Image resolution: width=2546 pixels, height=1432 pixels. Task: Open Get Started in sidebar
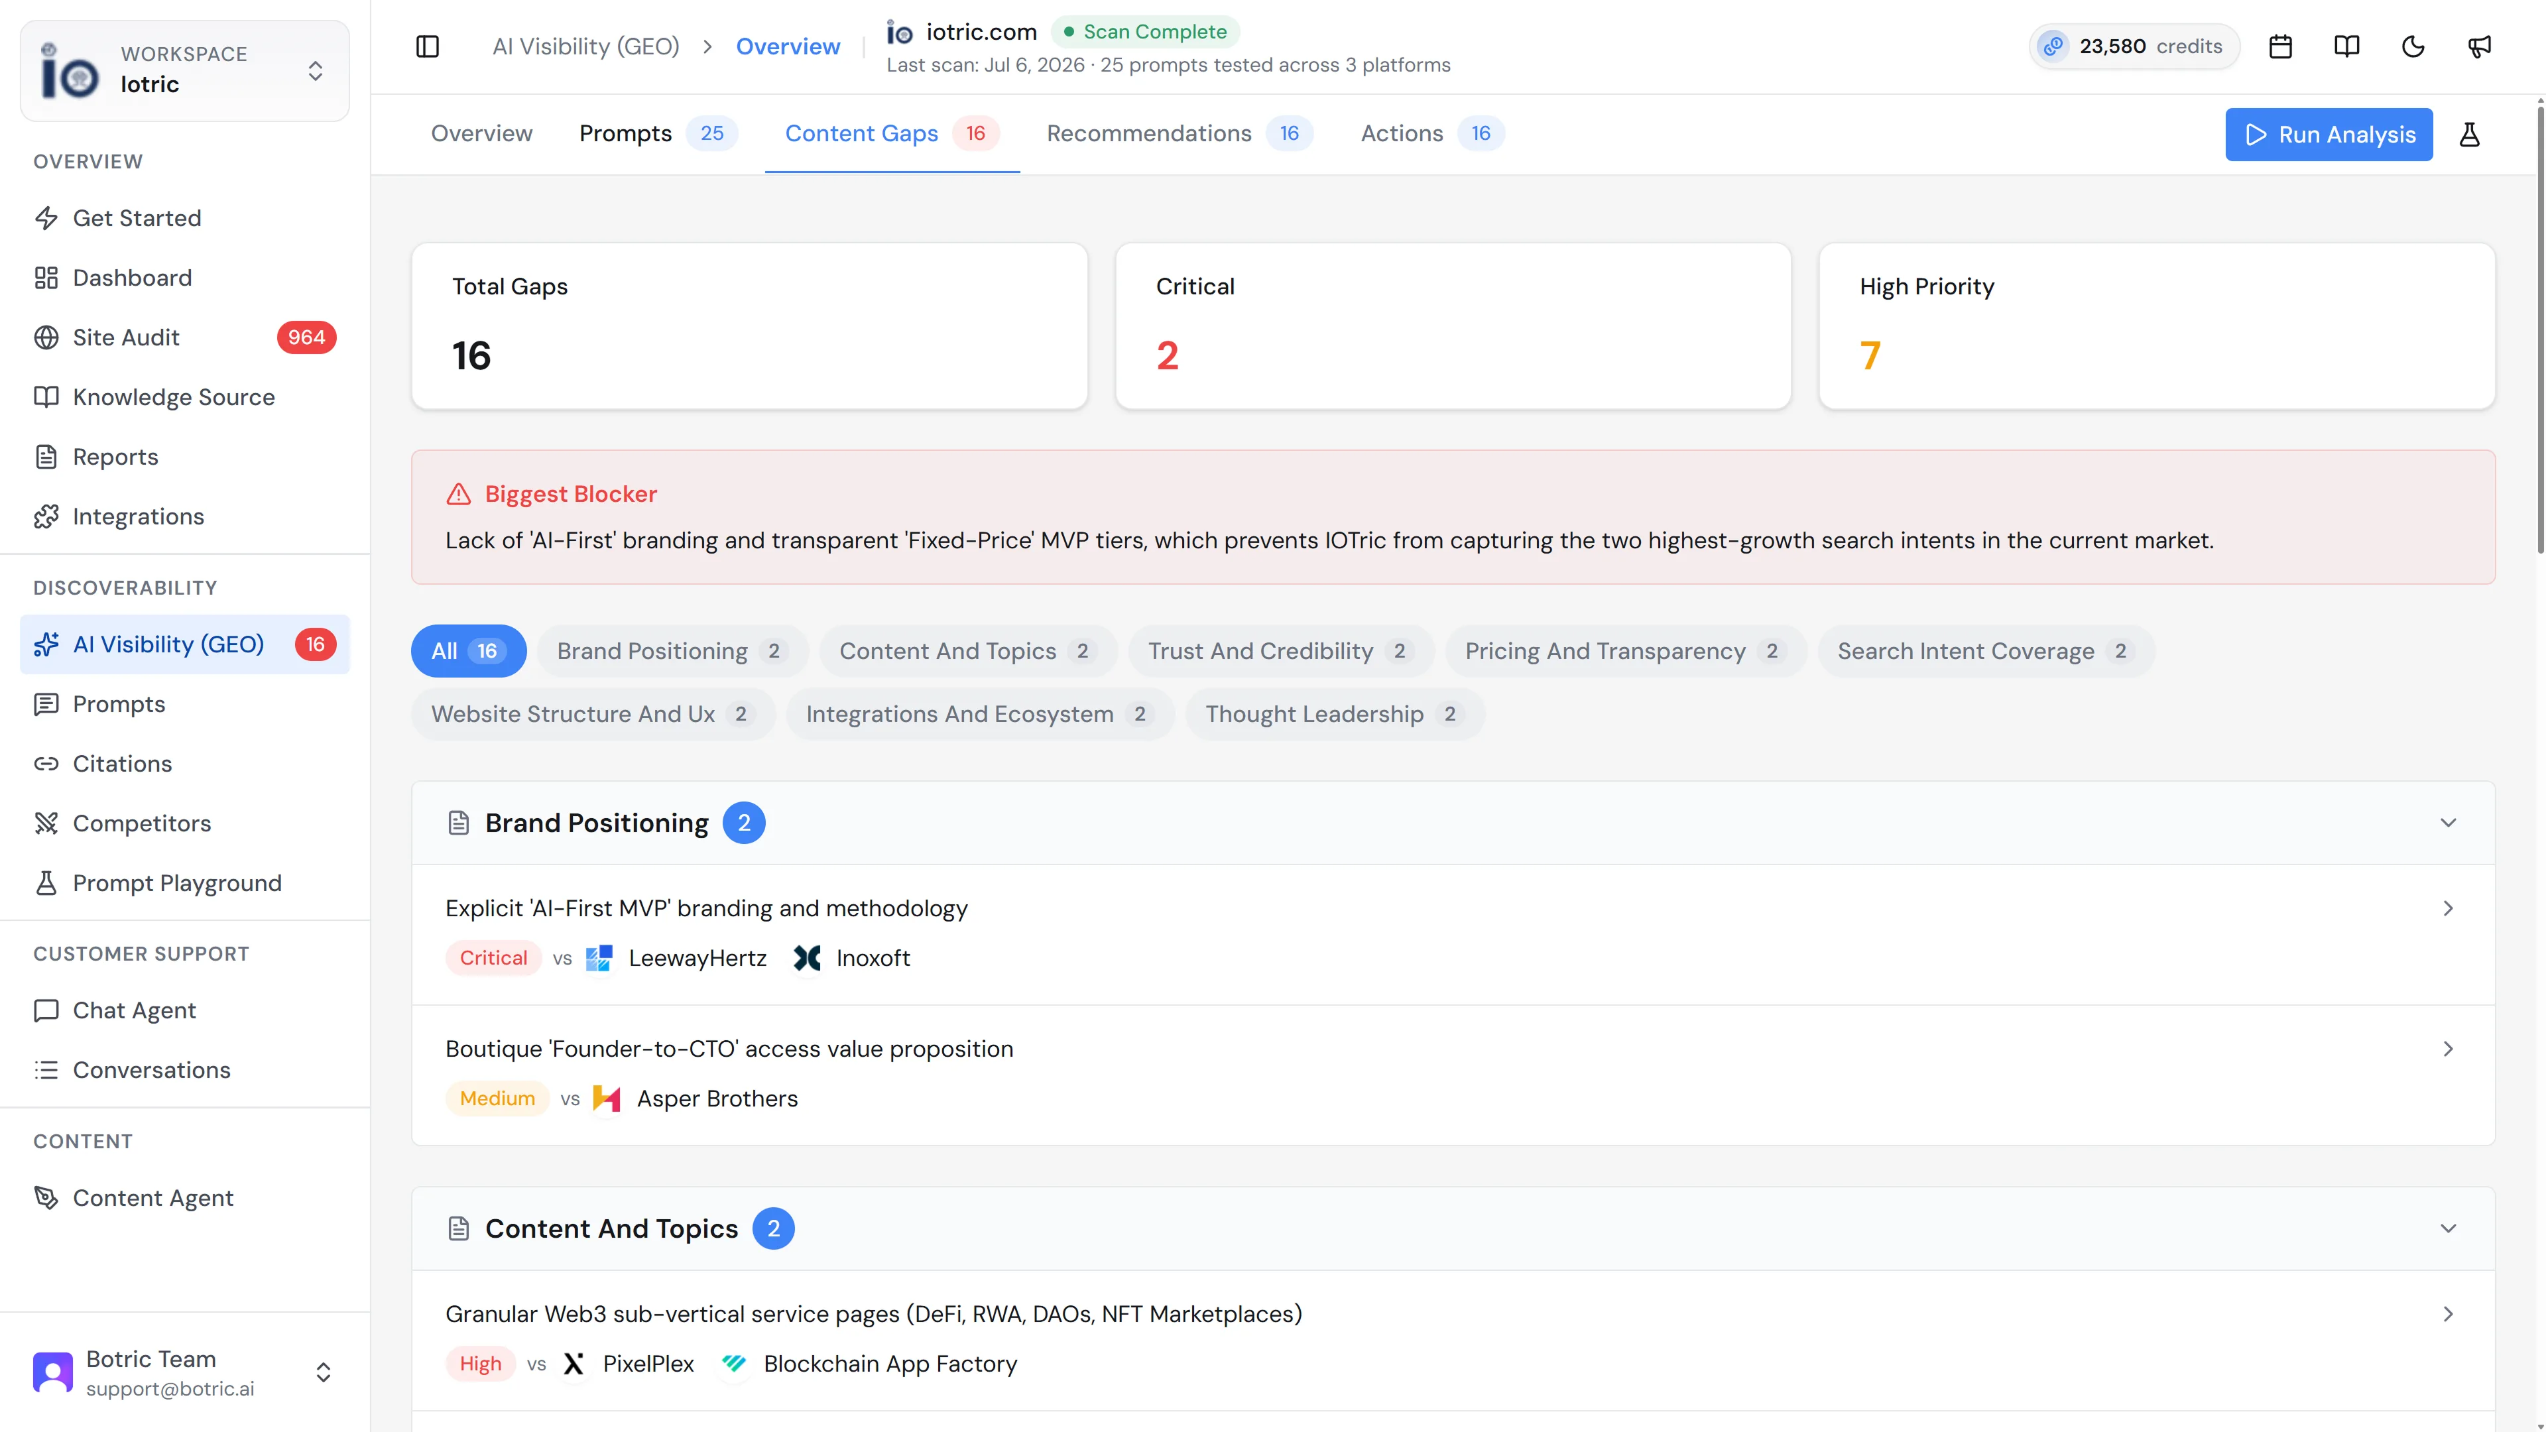click(185, 218)
